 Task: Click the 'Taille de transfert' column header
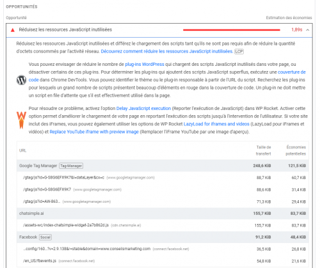tap(264, 150)
